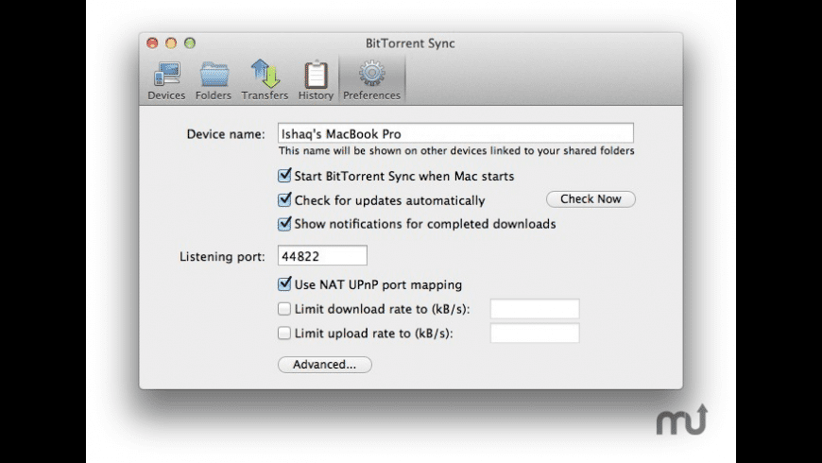822x463 pixels.
Task: Open the Advanced... settings button
Action: tap(324, 365)
